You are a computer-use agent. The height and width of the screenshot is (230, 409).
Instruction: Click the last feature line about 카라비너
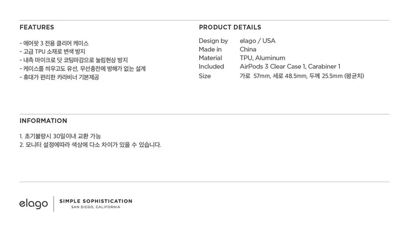coord(59,78)
